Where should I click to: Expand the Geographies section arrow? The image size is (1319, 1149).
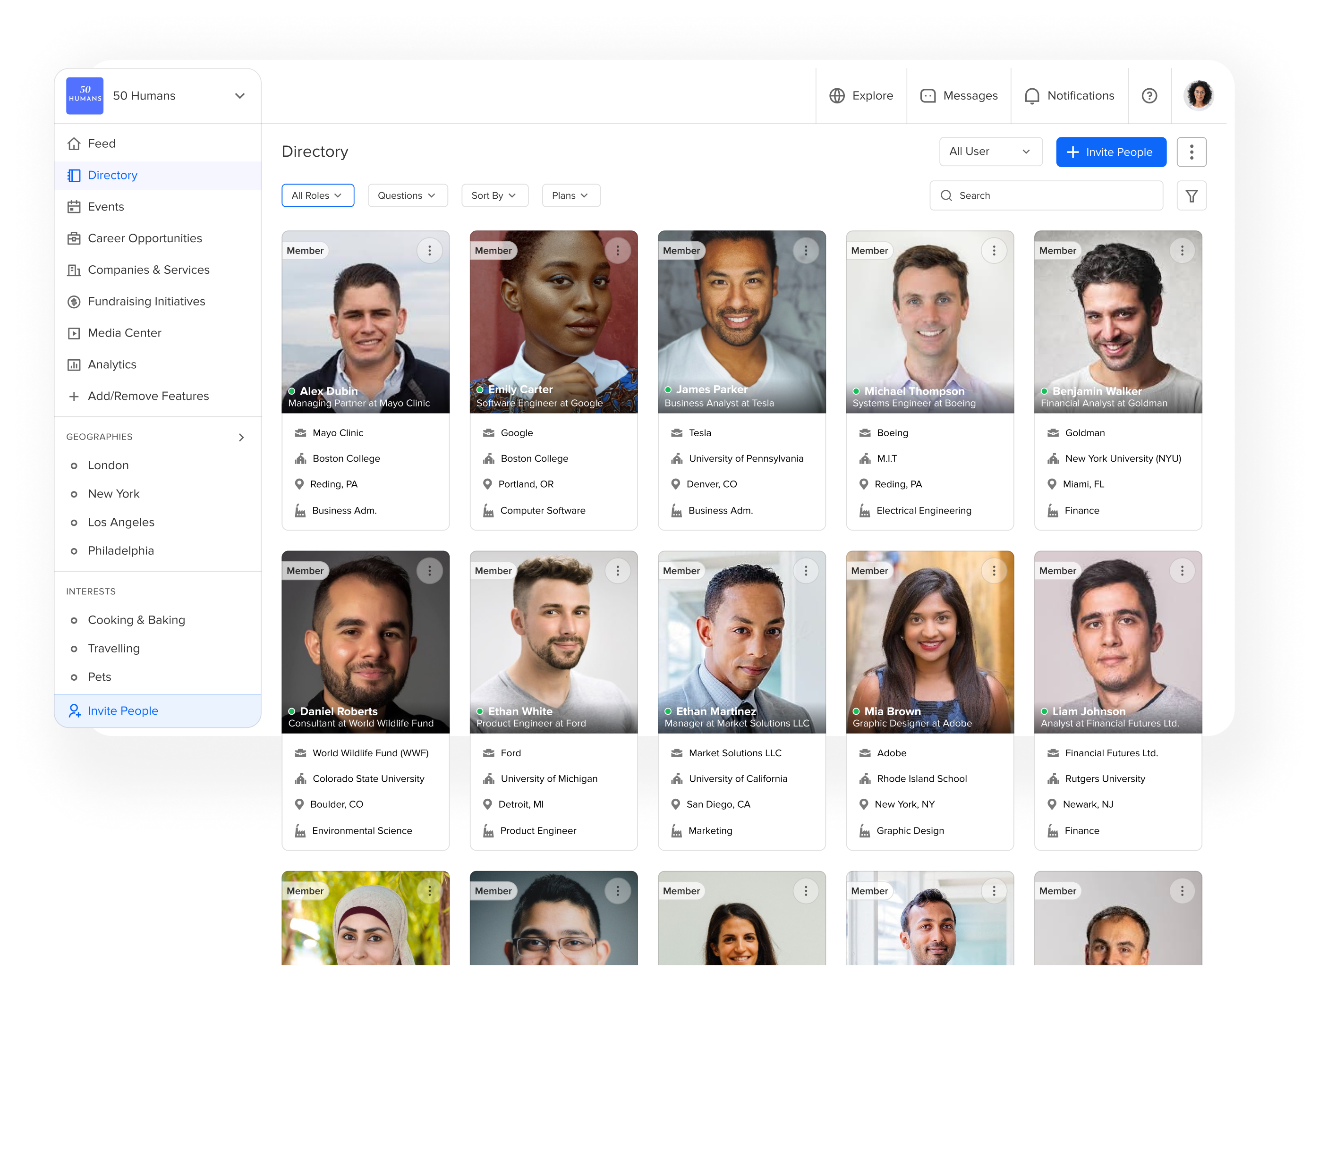241,437
